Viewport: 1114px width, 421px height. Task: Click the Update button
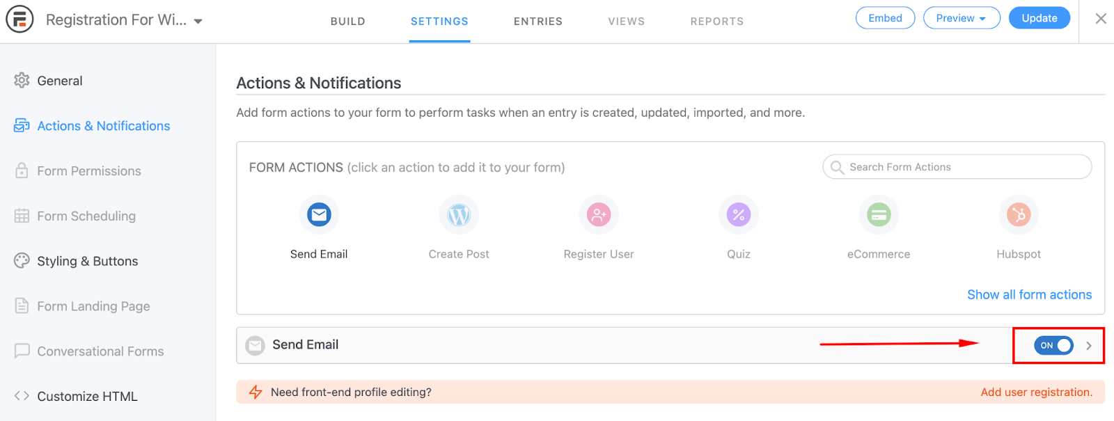click(1039, 18)
